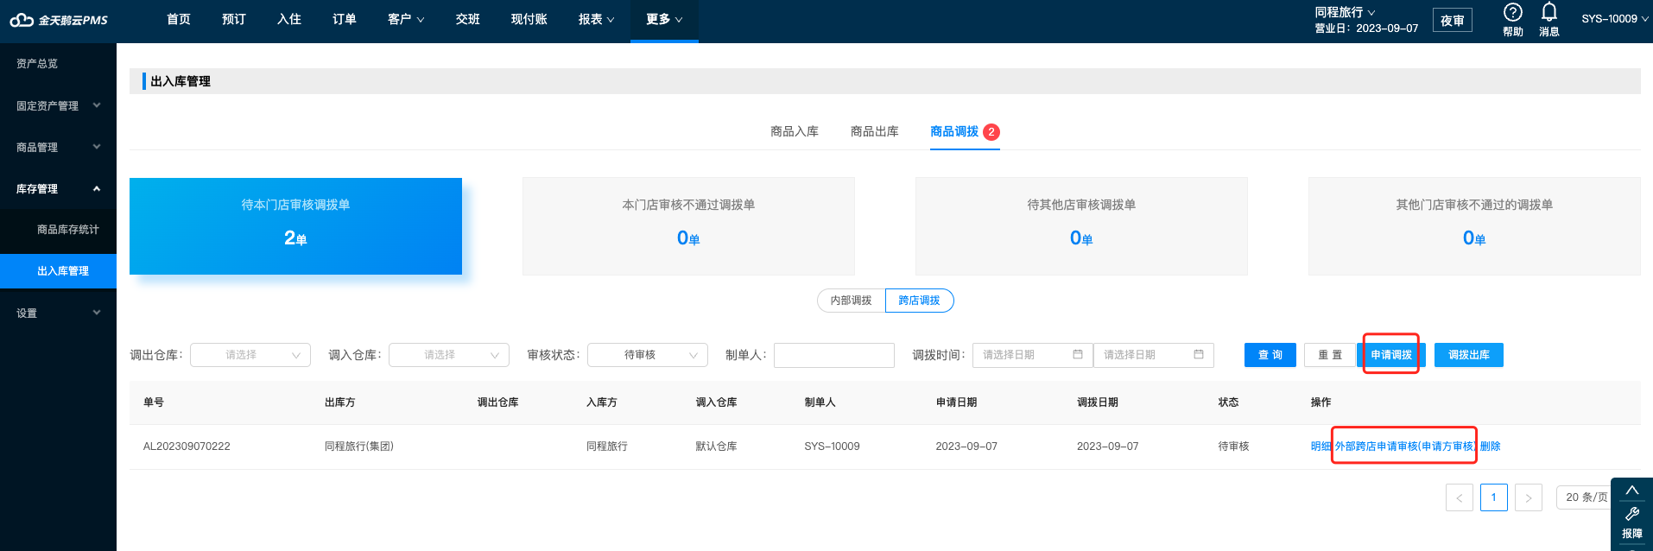1653x551 pixels.
Task: Collapse 库存管理 sidebar section
Action: 58,188
